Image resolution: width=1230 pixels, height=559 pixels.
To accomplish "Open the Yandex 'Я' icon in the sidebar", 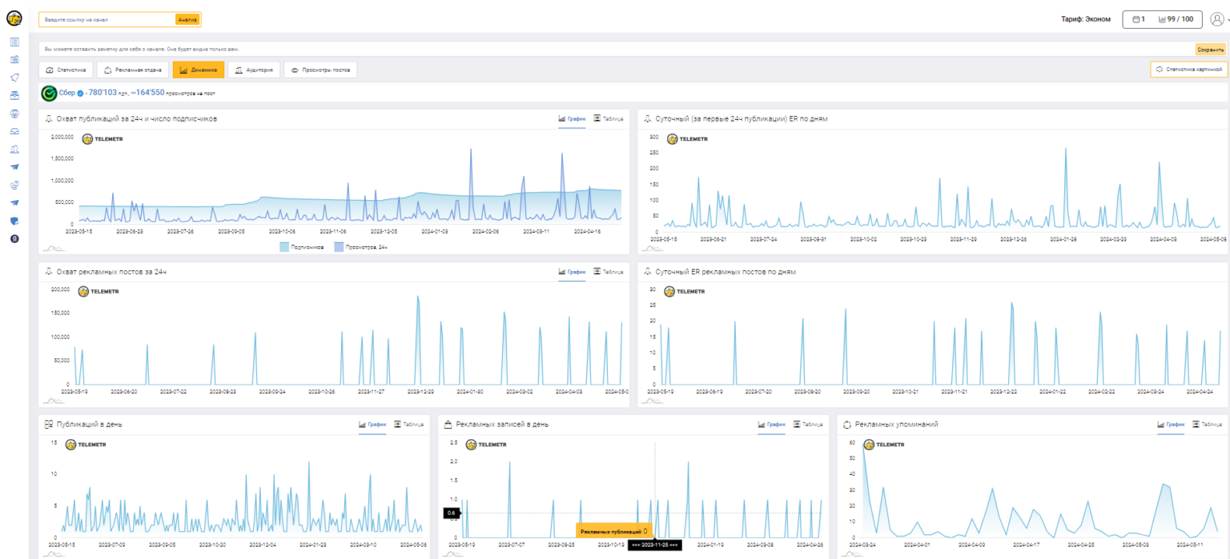I will [14, 239].
